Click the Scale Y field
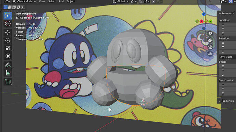 coord(227,70)
